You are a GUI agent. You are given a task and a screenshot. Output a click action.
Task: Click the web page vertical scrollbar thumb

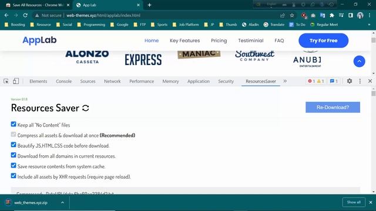pyautogui.click(x=374, y=40)
